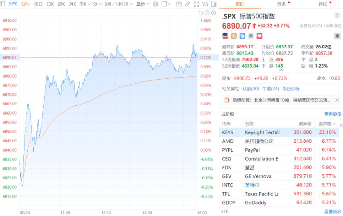Zoom in chart with plus icon
Viewport: 343px width, 216px height.
tap(213, 13)
